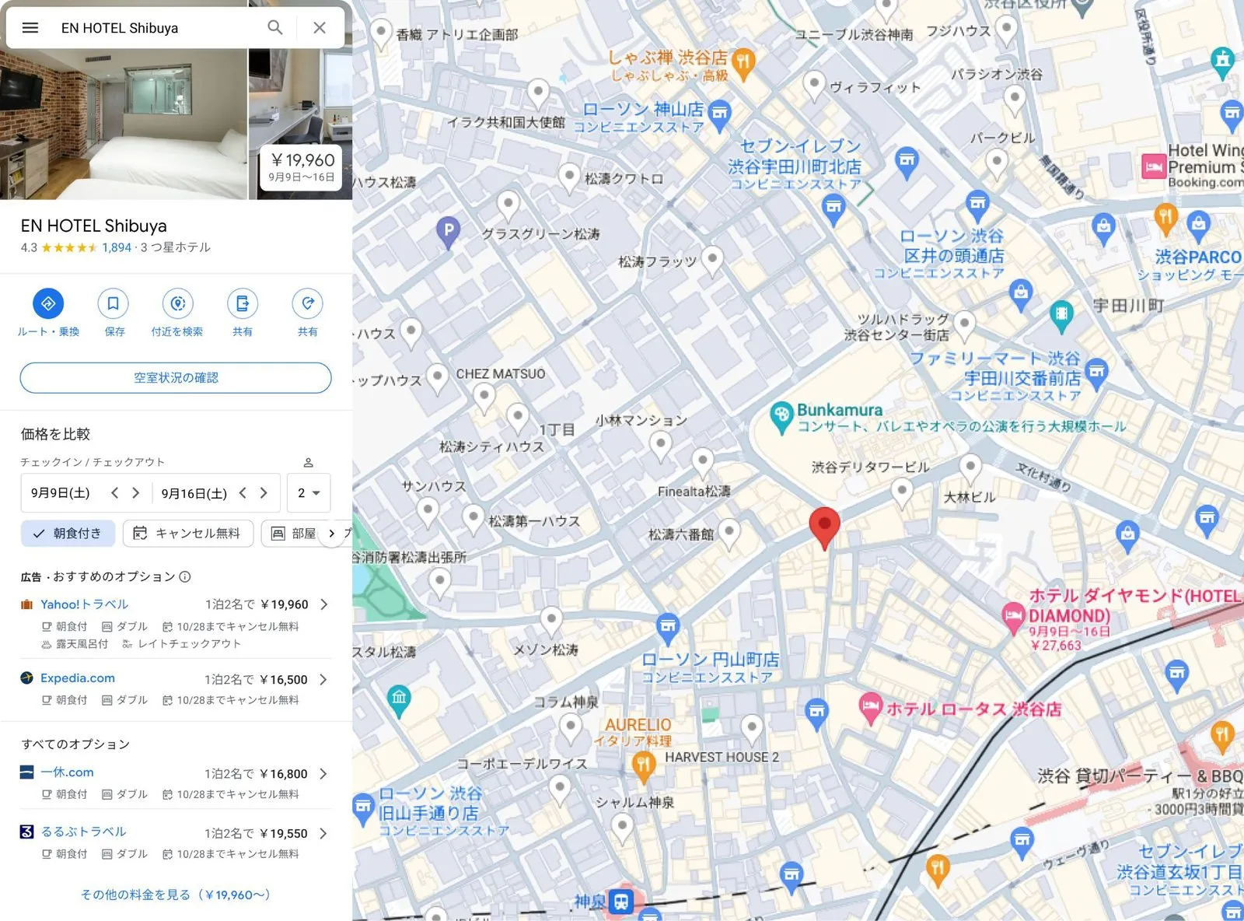1244x921 pixels.
Task: Open the 一休.com offer link
Action: click(x=67, y=772)
